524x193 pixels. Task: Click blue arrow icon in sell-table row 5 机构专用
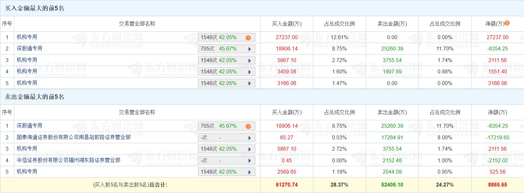click(250, 172)
